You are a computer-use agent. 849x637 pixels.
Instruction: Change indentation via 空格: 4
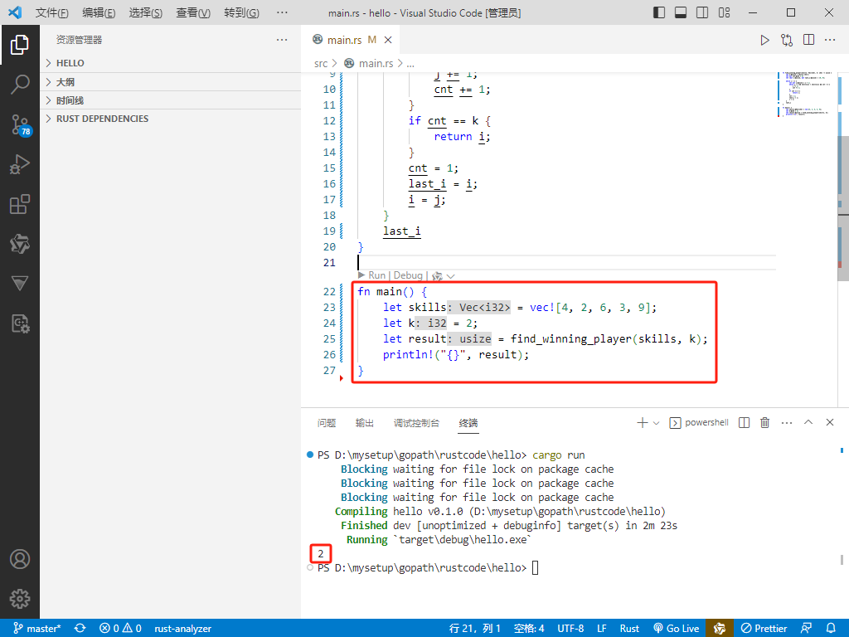tap(528, 629)
